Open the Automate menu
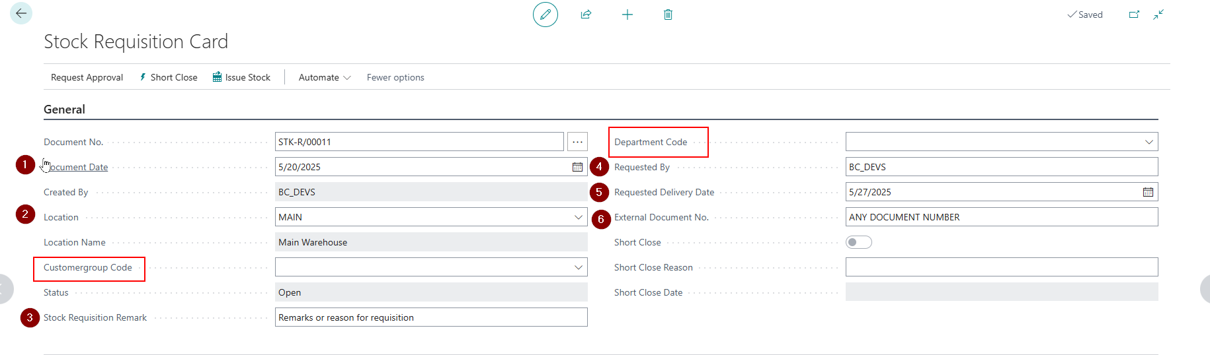This screenshot has width=1210, height=355. [x=324, y=77]
